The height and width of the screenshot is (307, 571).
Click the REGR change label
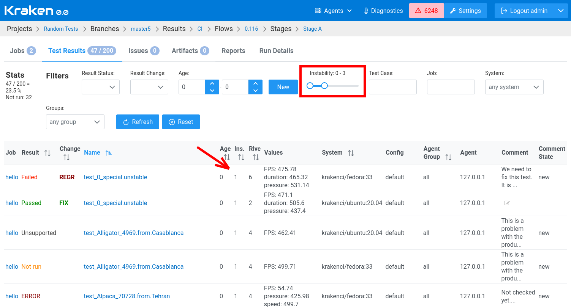(67, 177)
